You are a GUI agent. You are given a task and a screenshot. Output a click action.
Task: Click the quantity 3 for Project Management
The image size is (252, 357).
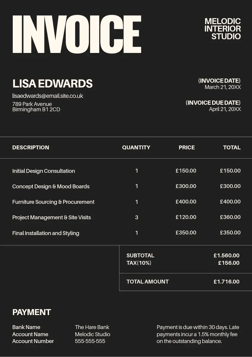(x=137, y=217)
